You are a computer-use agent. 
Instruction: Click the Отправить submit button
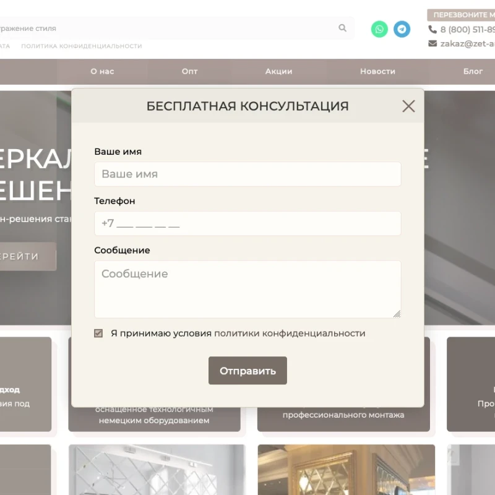[247, 371]
